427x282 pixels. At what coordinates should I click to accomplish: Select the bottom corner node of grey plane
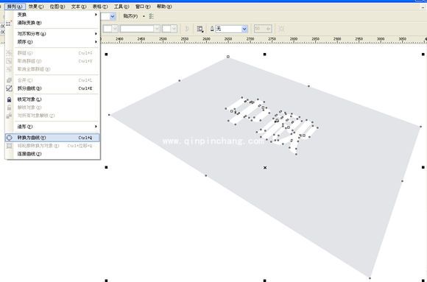click(370, 278)
